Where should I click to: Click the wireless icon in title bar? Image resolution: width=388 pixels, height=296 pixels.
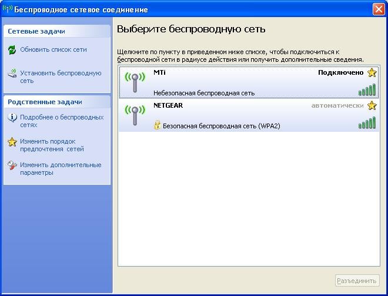pyautogui.click(x=8, y=9)
